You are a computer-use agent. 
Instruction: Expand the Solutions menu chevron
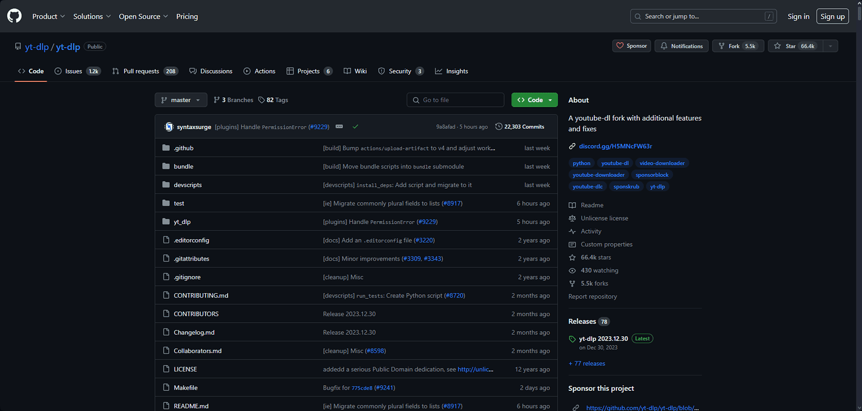pyautogui.click(x=108, y=16)
